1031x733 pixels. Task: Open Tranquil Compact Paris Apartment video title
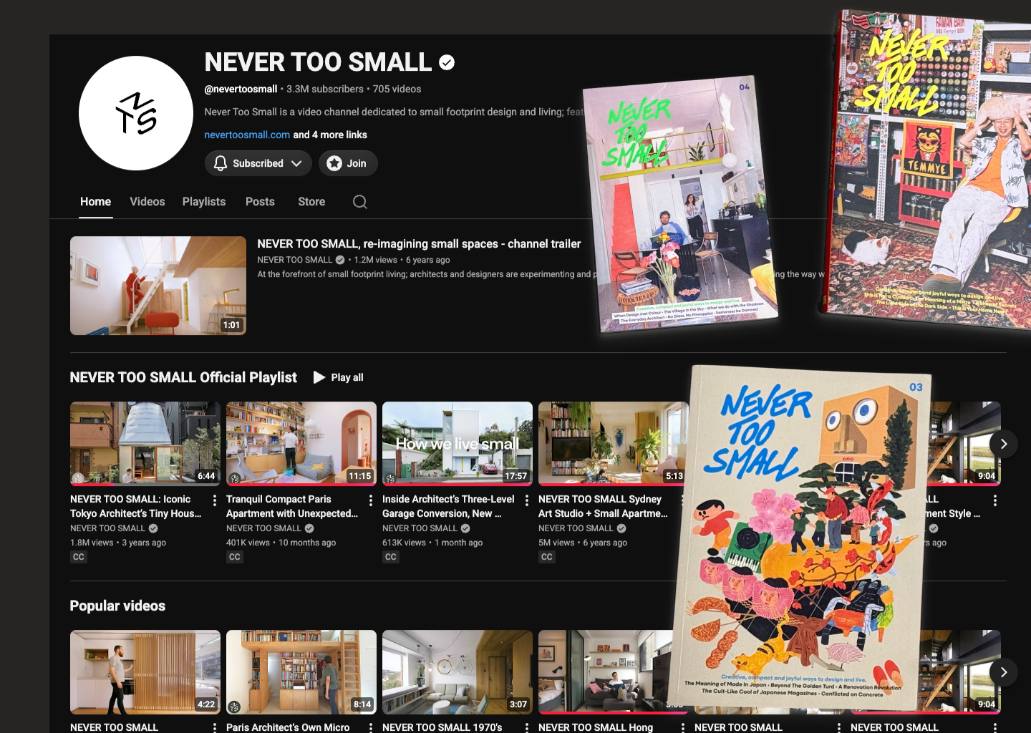point(292,506)
